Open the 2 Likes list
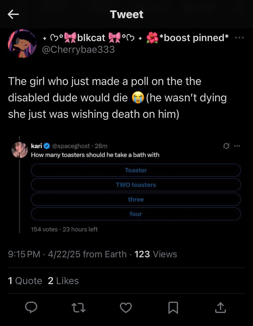This screenshot has height=326, width=253. [x=63, y=281]
